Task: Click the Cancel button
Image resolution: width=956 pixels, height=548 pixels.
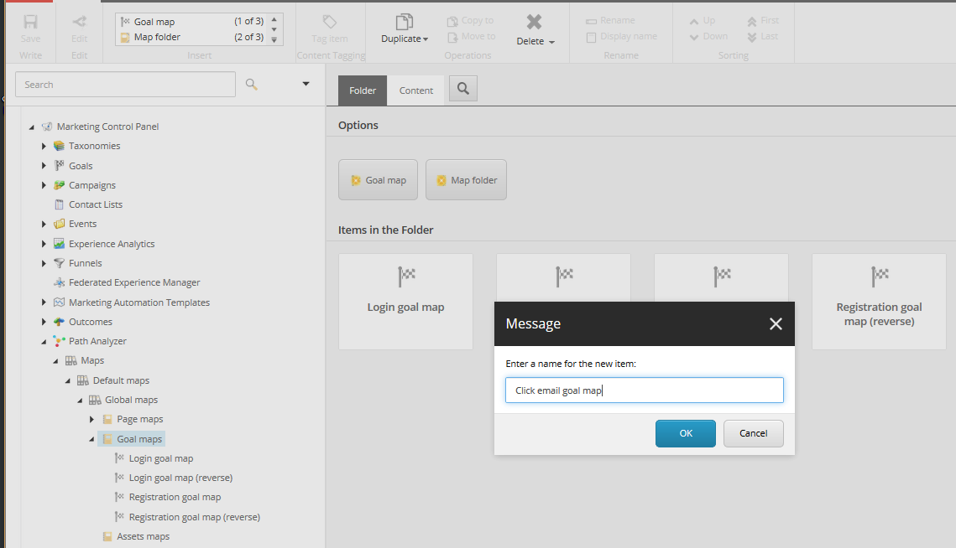Action: click(x=754, y=433)
